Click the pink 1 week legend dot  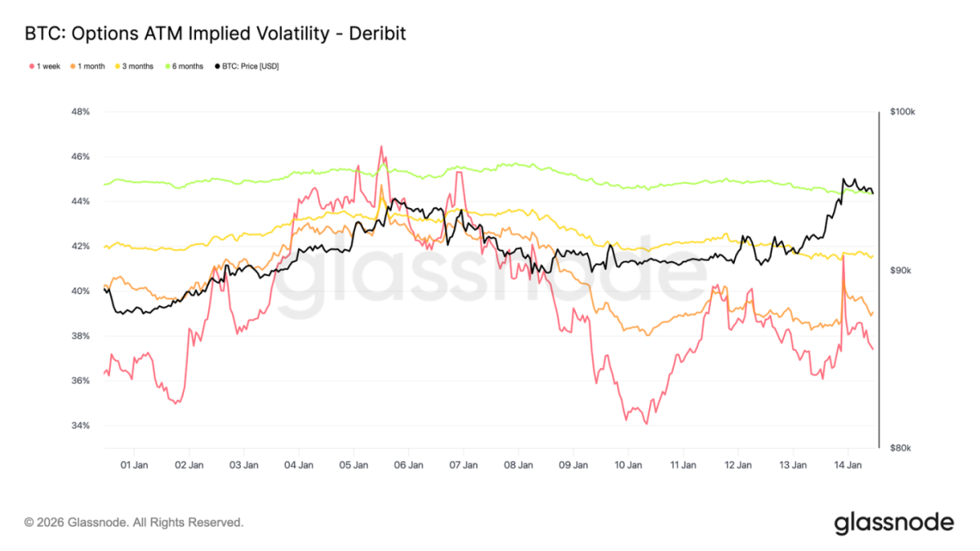(x=31, y=66)
